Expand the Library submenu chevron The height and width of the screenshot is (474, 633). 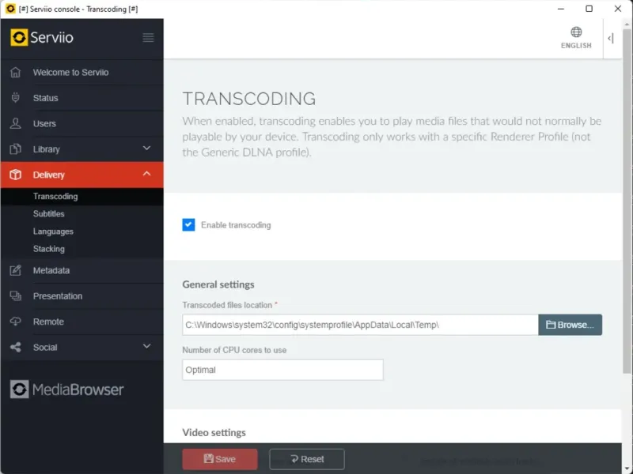[x=146, y=149]
